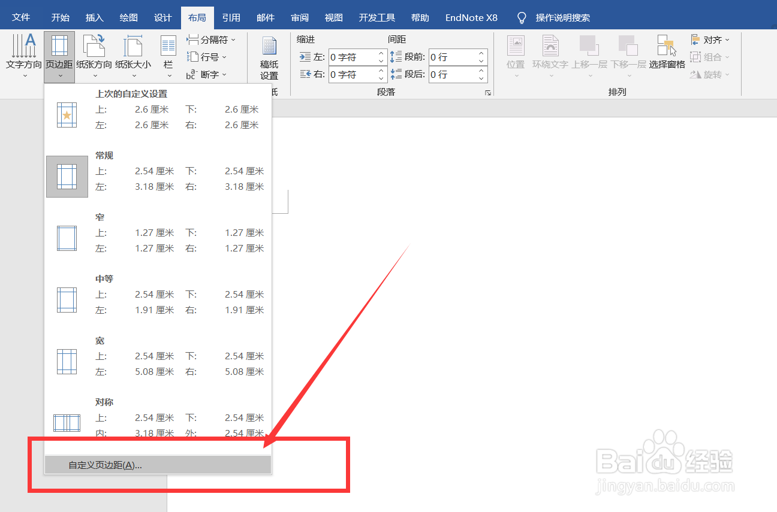This screenshot has height=512, width=777.
Task: Open the Selection Pane (选择窗格)
Action: coord(667,52)
